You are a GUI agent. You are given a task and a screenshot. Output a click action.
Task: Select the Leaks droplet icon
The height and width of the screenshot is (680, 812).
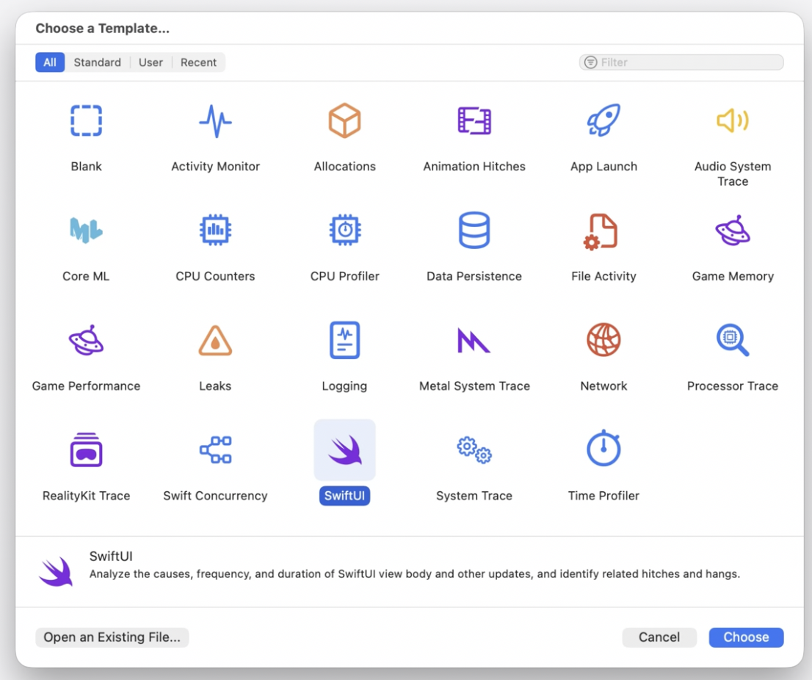[215, 340]
